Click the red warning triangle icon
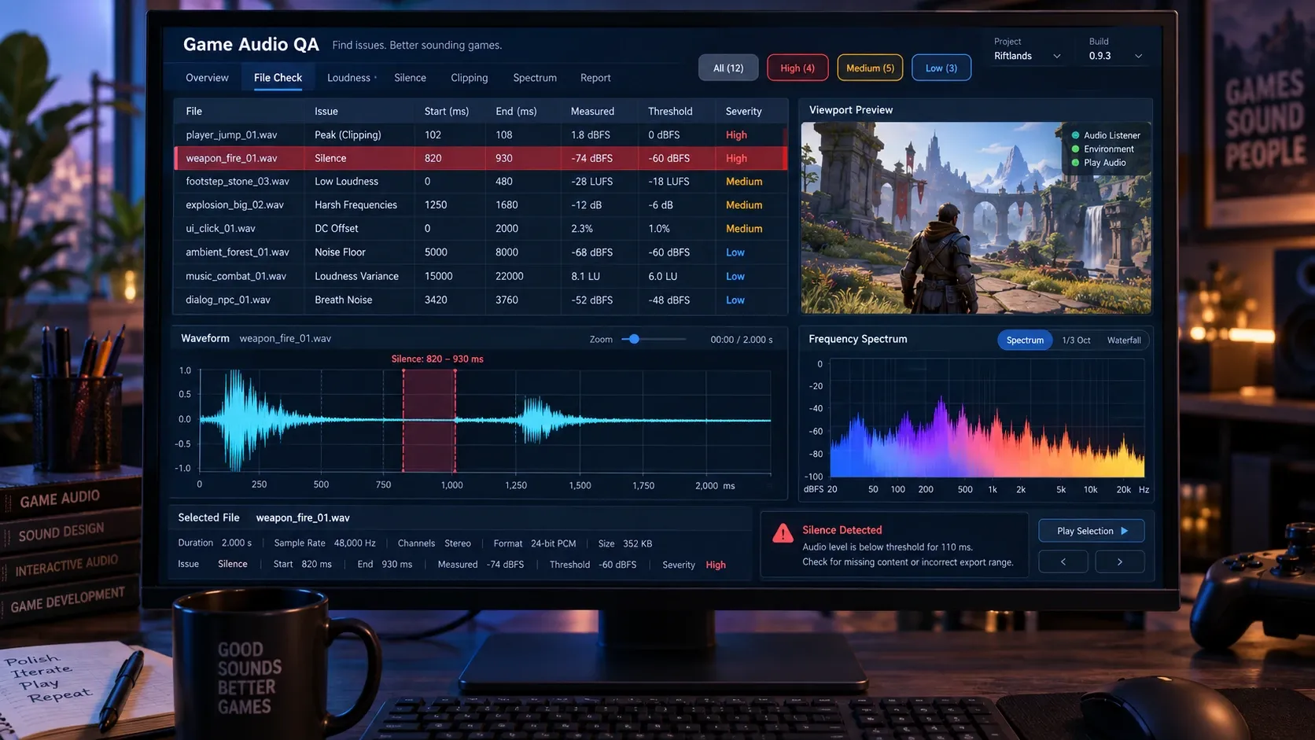The height and width of the screenshot is (740, 1315). click(x=783, y=533)
